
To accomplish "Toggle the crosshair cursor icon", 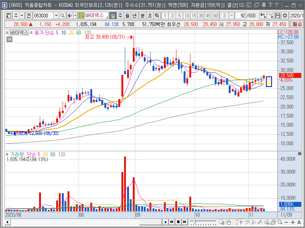I will 241,222.
